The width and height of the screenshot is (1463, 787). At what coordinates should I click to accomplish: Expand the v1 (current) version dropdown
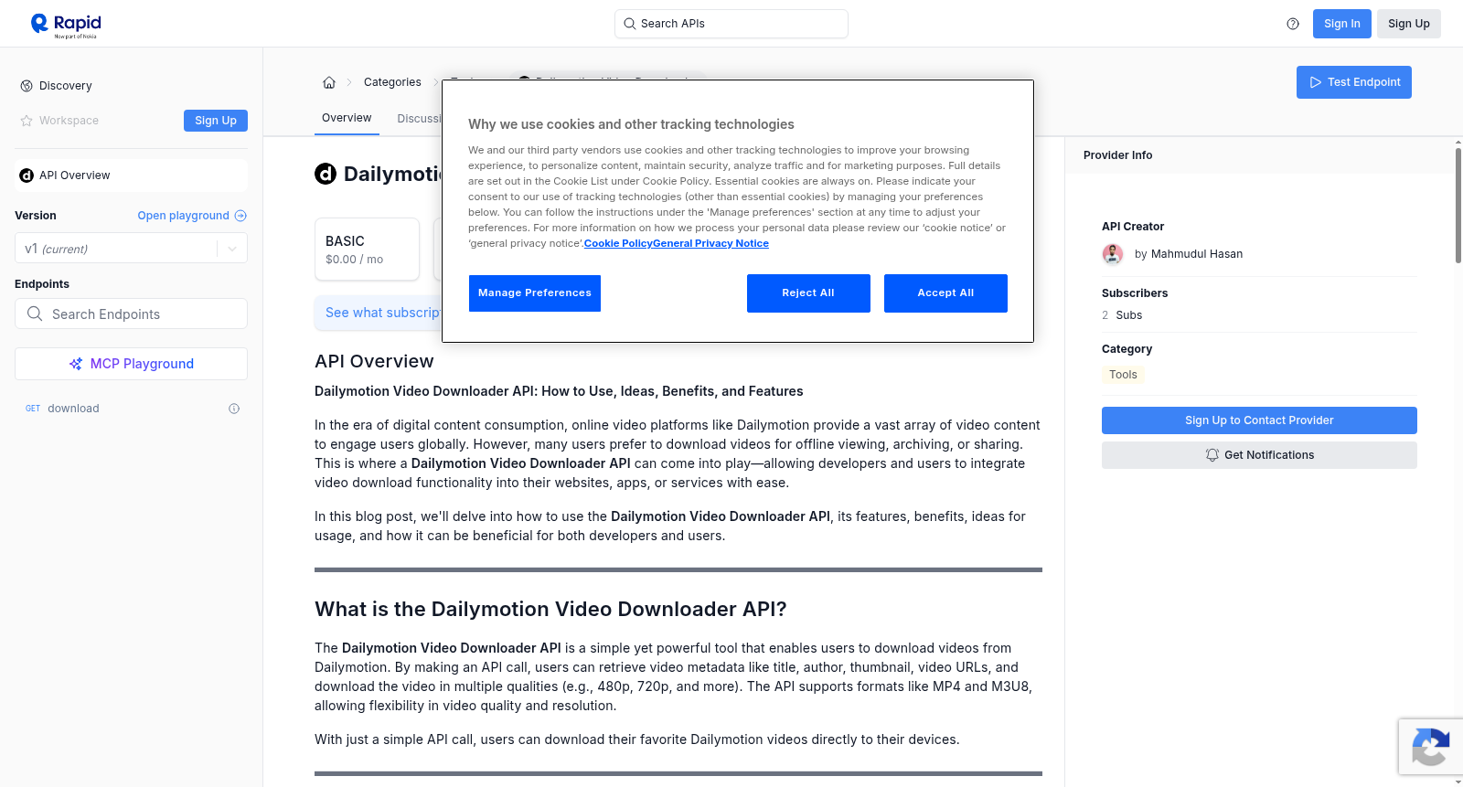pyautogui.click(x=131, y=249)
